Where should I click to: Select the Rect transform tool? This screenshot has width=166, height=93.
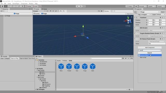(16, 6)
